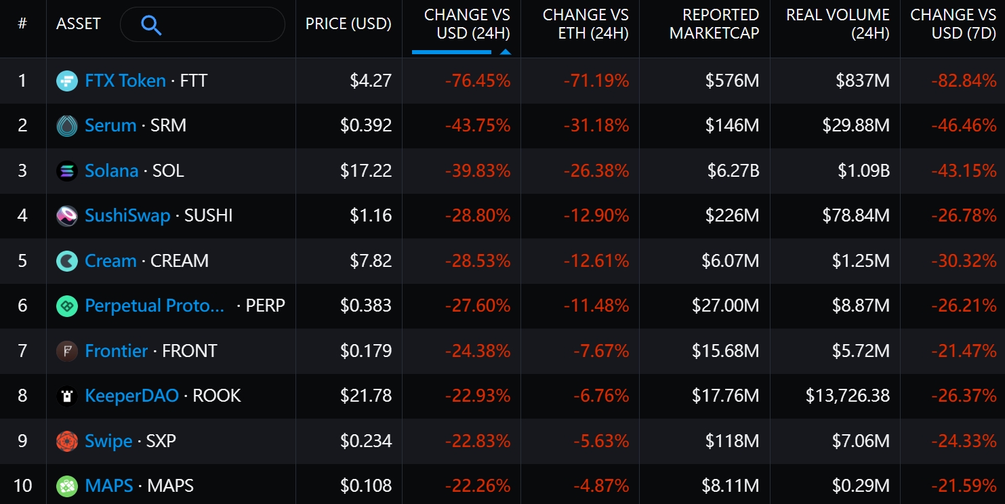Viewport: 1005px width, 504px height.
Task: Click the Swipe red icon
Action: pyautogui.click(x=67, y=441)
